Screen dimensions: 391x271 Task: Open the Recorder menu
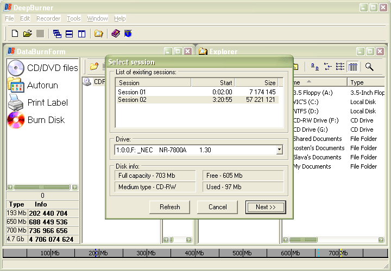(48, 18)
